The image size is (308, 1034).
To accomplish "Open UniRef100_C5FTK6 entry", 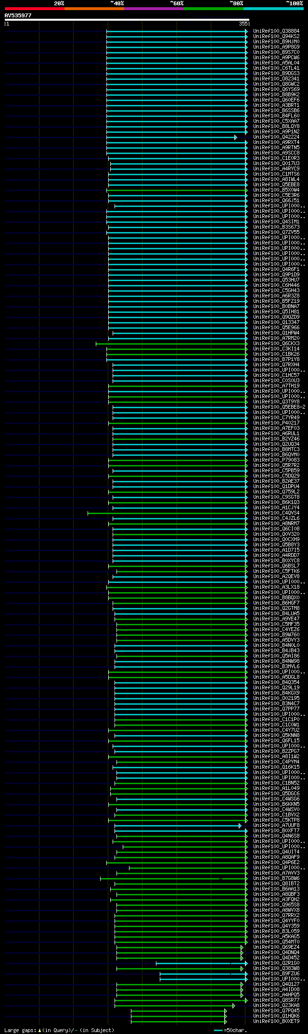I will click(276, 571).
